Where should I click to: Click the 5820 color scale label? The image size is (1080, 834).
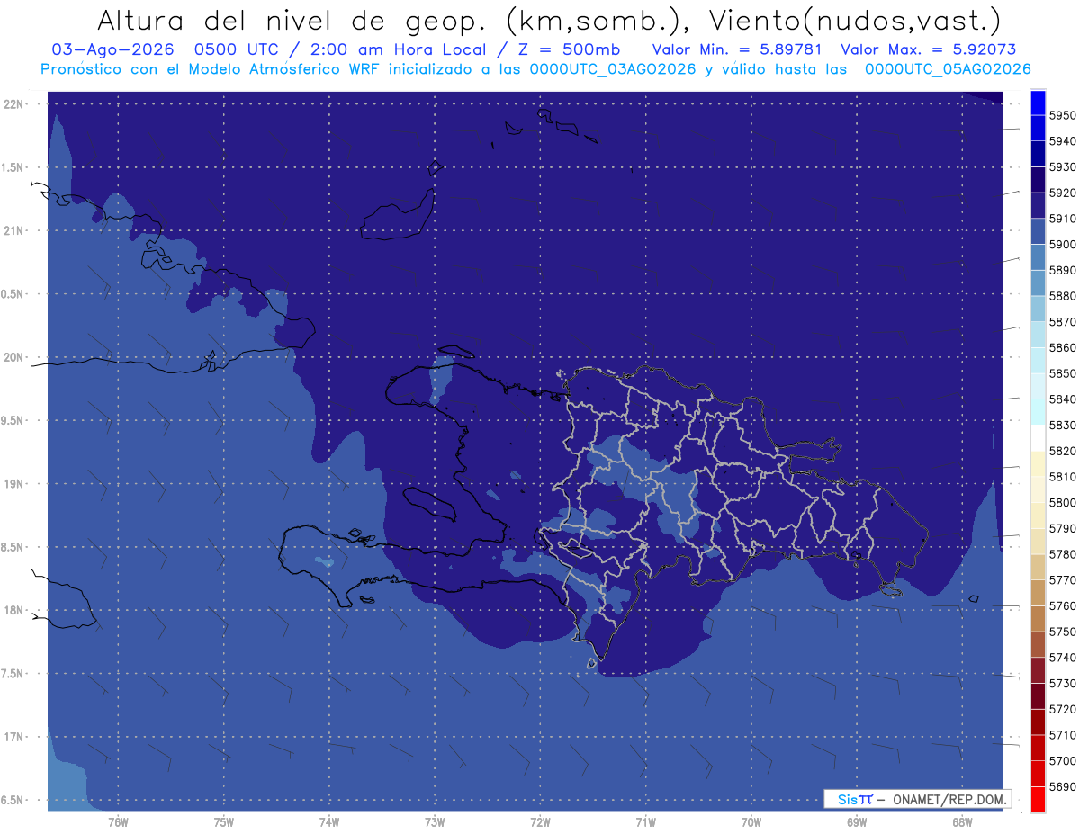click(1062, 451)
